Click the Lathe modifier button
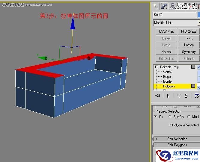 [x=166, y=45]
